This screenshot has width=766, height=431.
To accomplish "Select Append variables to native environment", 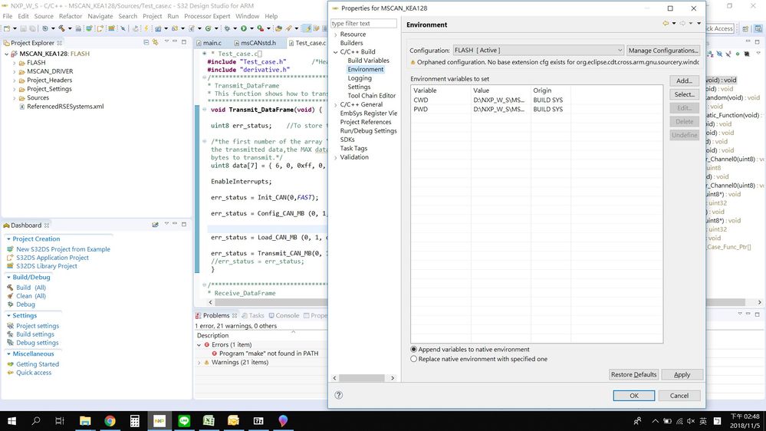I will tap(414, 350).
